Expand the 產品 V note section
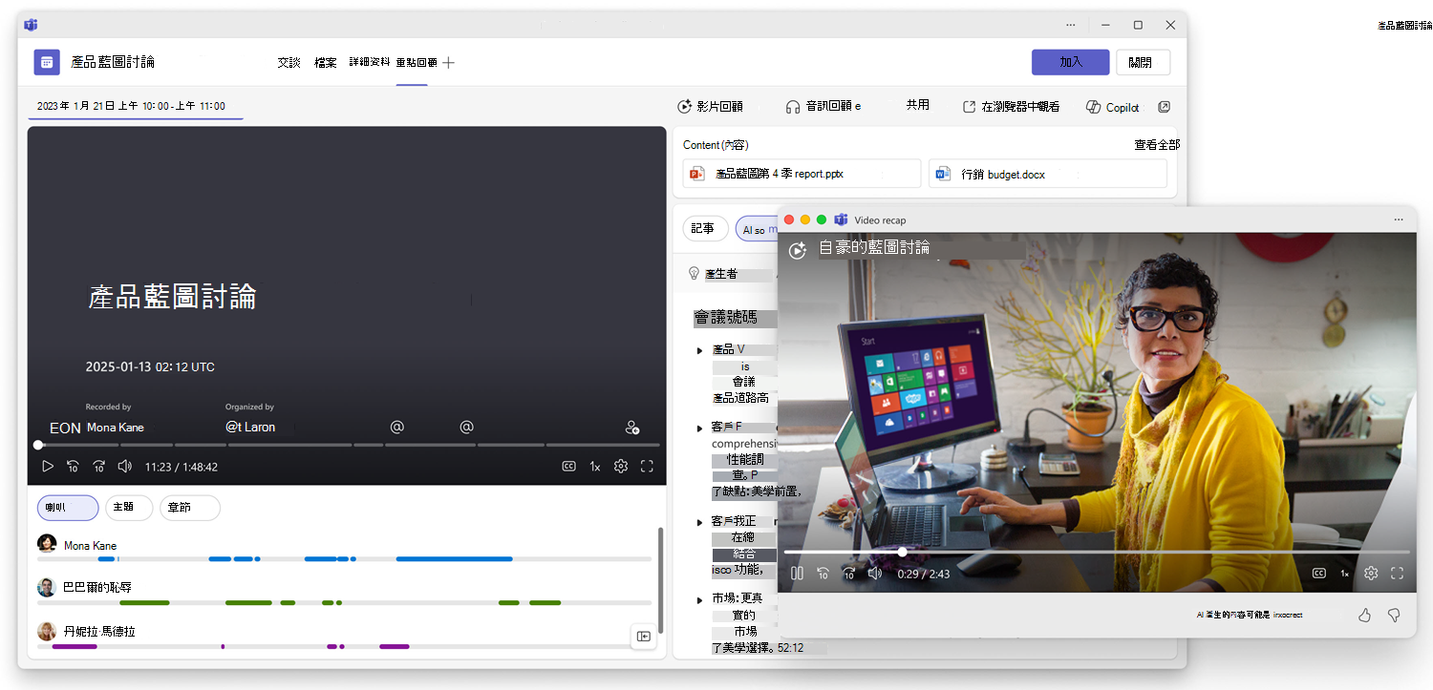 (700, 351)
